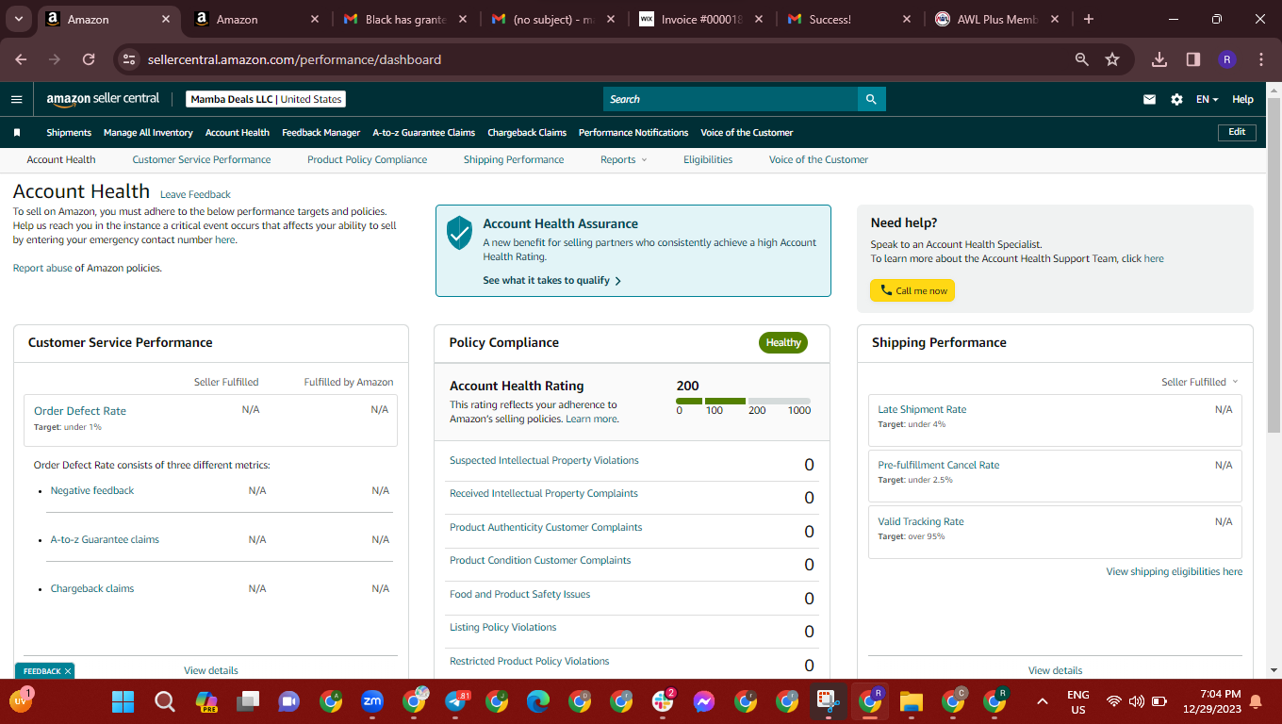This screenshot has height=724, width=1282.
Task: Expand See what it takes to qualify
Action: [551, 280]
